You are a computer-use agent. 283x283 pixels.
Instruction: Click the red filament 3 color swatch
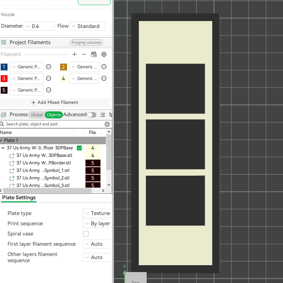[x=4, y=79]
